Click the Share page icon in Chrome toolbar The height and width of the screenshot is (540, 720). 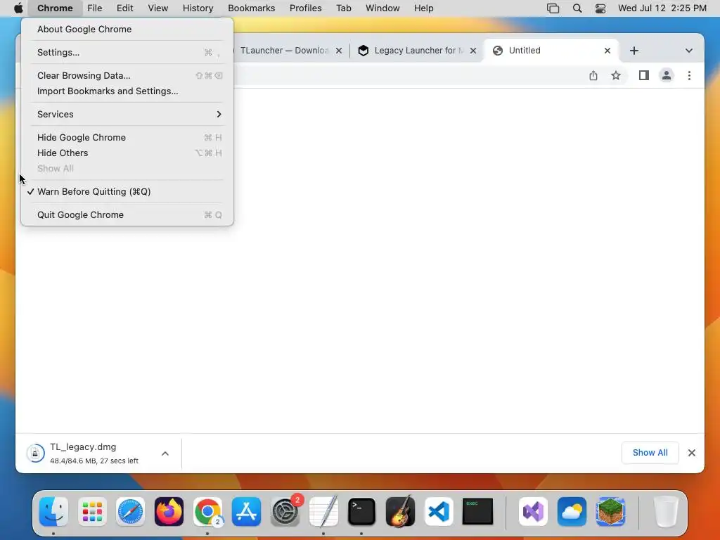(593, 76)
